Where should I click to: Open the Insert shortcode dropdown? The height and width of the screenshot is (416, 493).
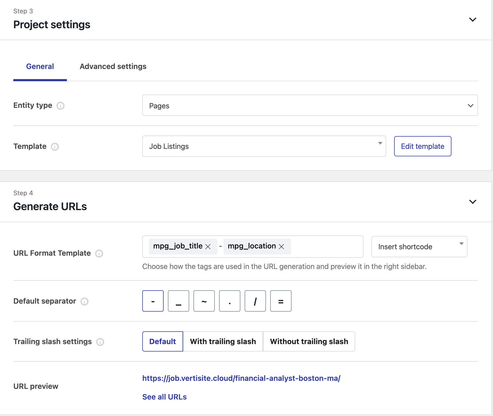419,247
